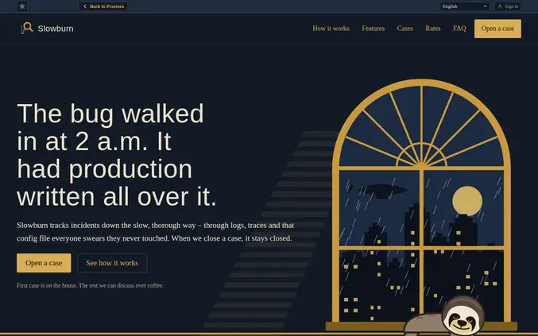Click the sloth mascot illustration
Screen dimensions: 538x336
point(446,317)
